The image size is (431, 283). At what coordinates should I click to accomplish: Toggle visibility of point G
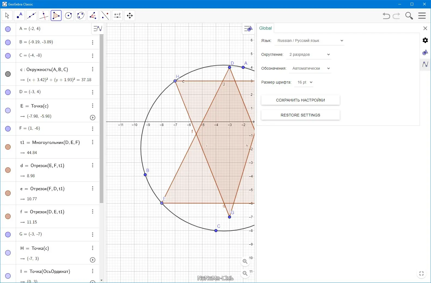coord(8,235)
